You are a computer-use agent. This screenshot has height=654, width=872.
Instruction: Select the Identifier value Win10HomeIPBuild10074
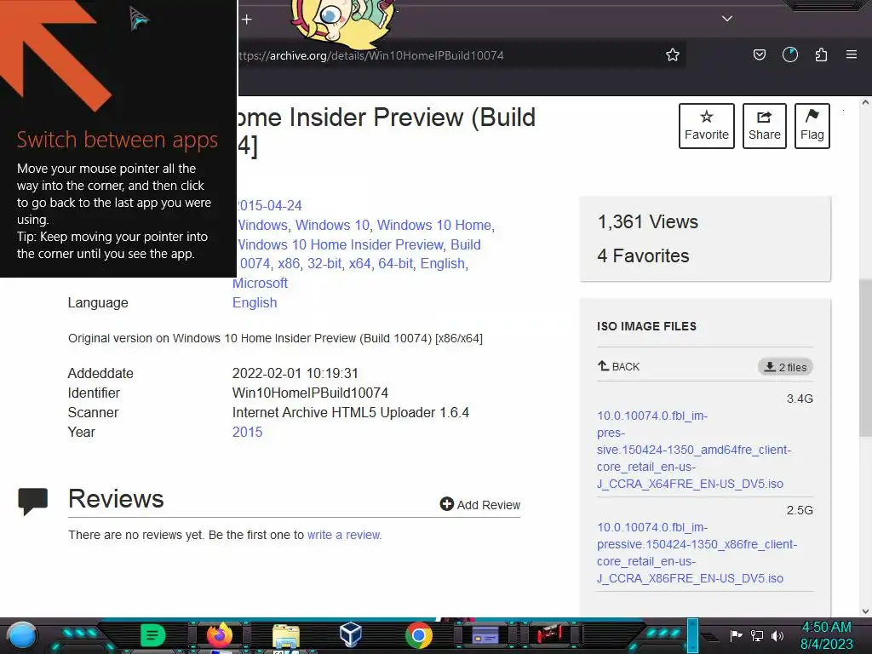click(310, 393)
